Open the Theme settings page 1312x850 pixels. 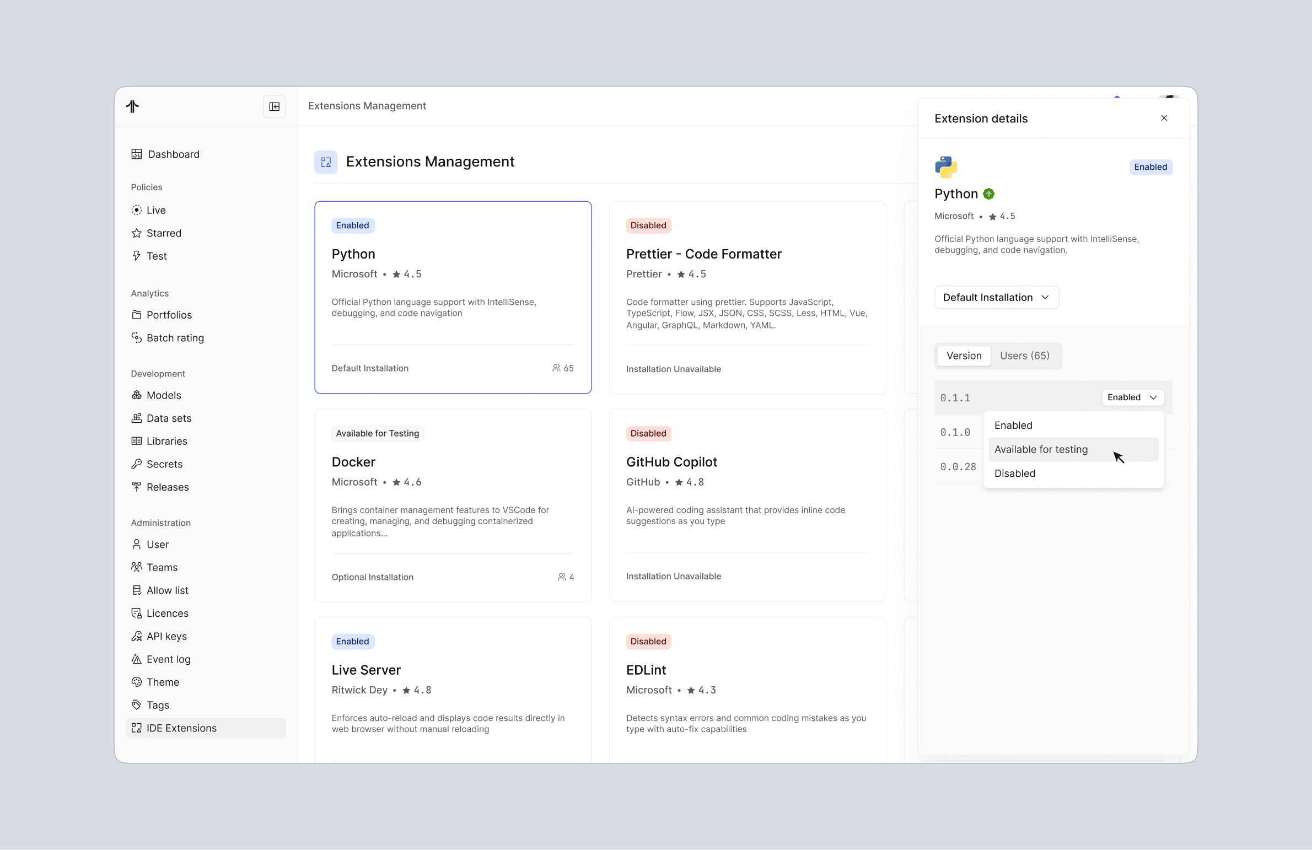[163, 682]
